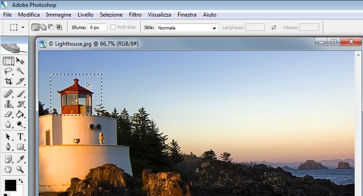
Task: Click the foreground black color swatch
Action: pyautogui.click(x=11, y=185)
